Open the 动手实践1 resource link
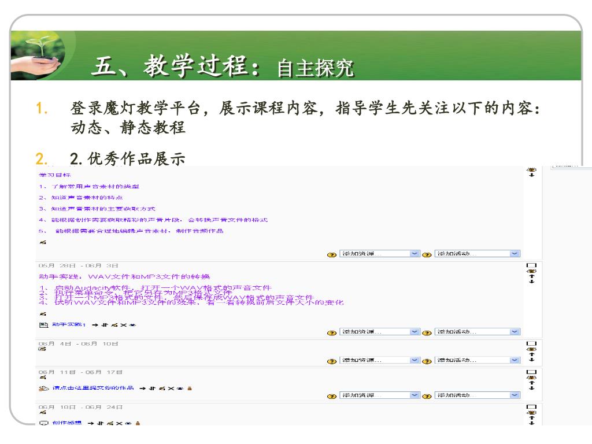This screenshot has width=592, height=444. coord(69,324)
